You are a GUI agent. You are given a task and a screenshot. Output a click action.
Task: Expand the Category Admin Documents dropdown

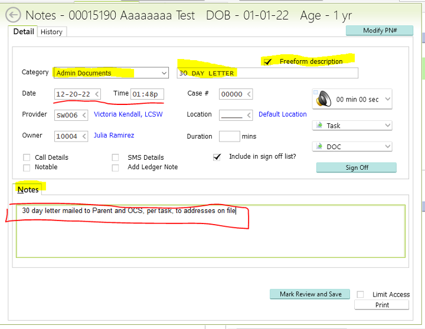164,73
